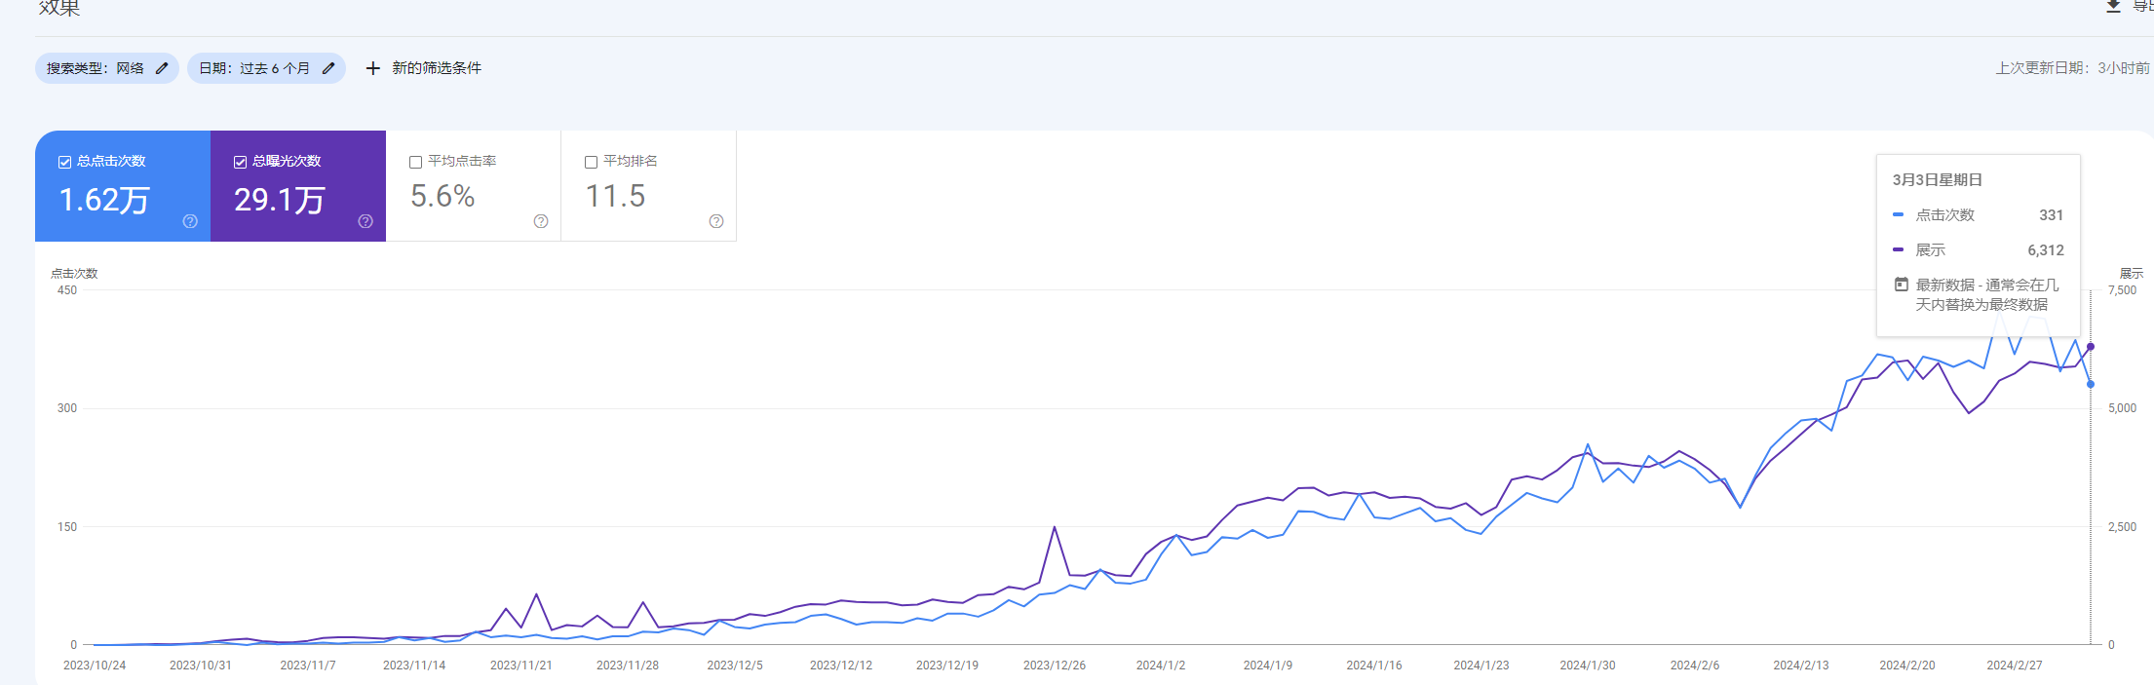Open the 日期：过去 6 个月 filter dropdown
2154x685 pixels.
coord(254,68)
